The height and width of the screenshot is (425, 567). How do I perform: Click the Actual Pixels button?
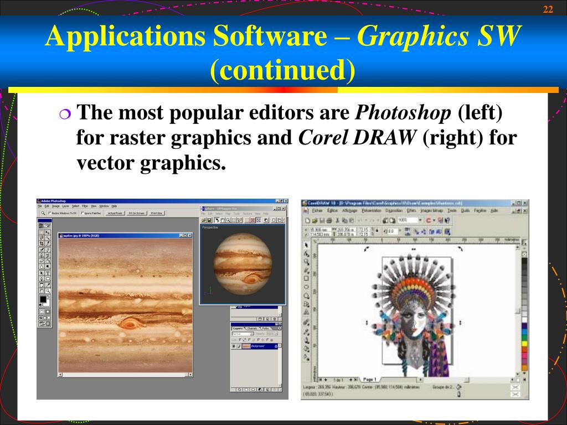click(x=115, y=213)
